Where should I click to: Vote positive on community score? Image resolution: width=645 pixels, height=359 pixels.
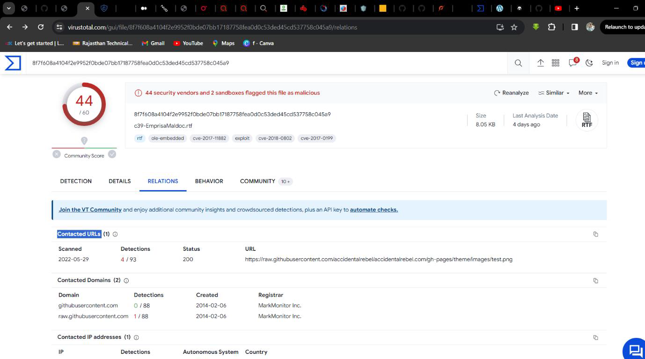pos(112,154)
